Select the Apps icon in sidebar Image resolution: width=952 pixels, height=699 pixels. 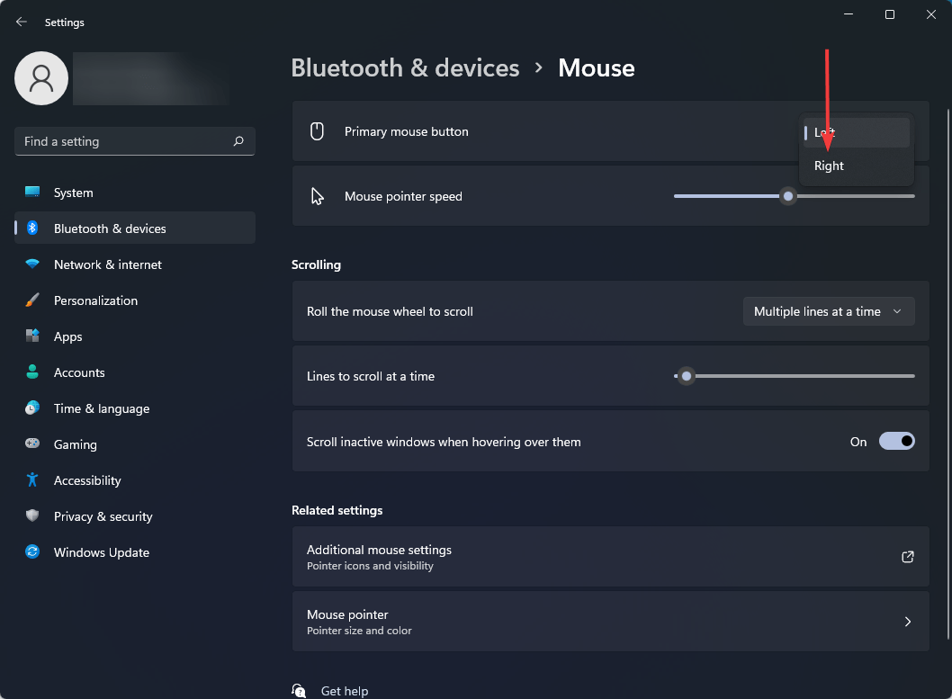32,336
